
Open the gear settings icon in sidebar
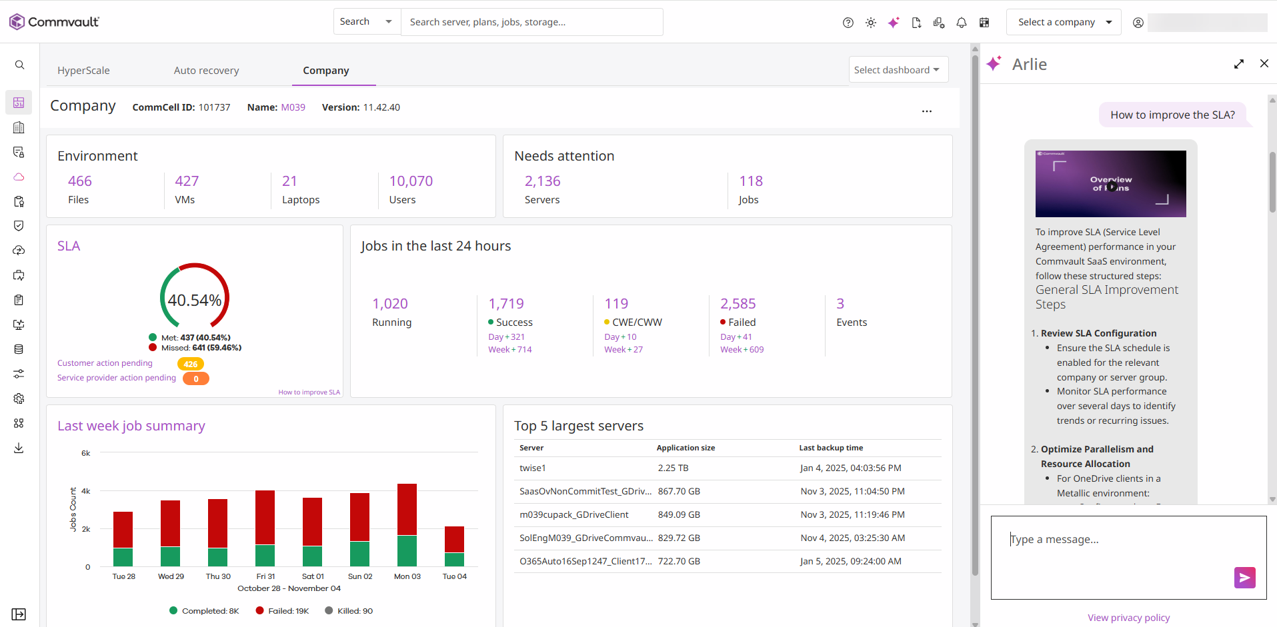pyautogui.click(x=19, y=398)
